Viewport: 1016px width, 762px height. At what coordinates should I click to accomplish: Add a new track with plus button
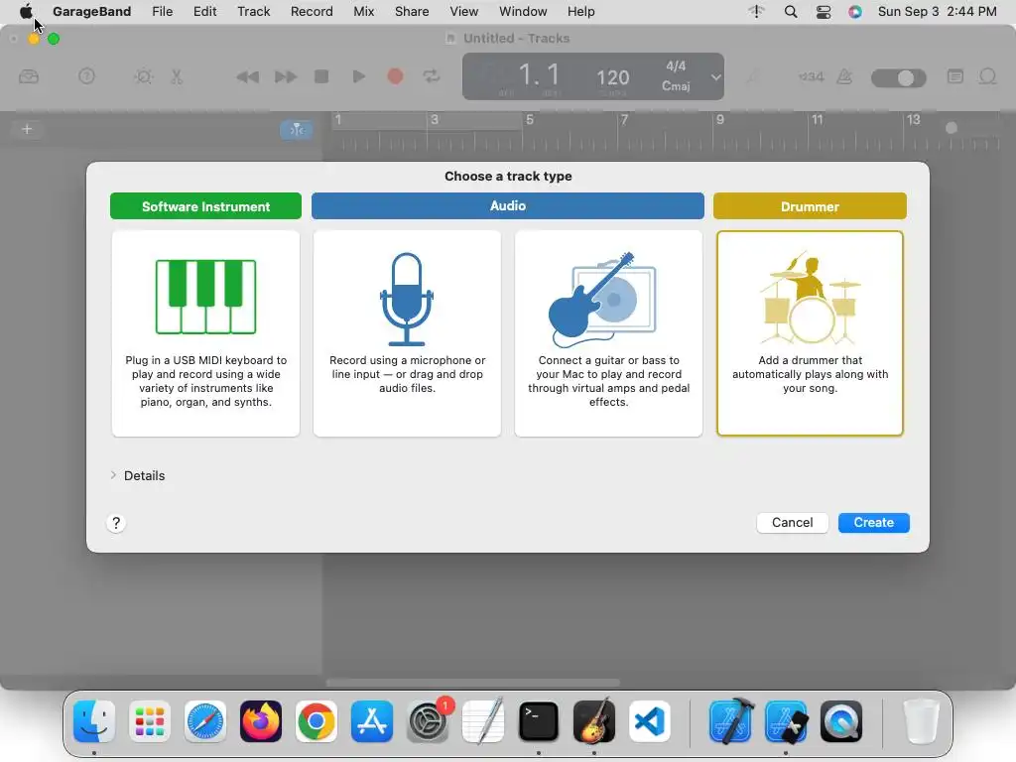coord(27,129)
